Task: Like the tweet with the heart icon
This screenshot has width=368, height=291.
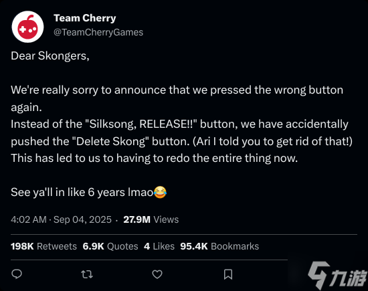Action: [x=157, y=274]
